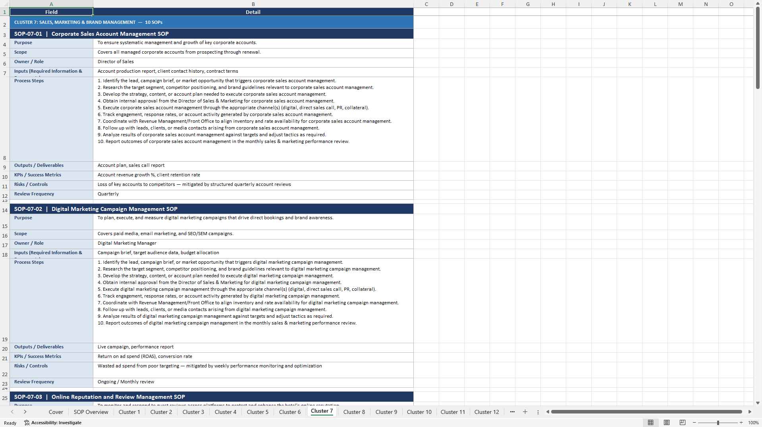Switch to Cluster 2 sheet

point(161,412)
